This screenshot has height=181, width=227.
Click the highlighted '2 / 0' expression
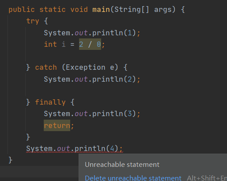pos(90,44)
